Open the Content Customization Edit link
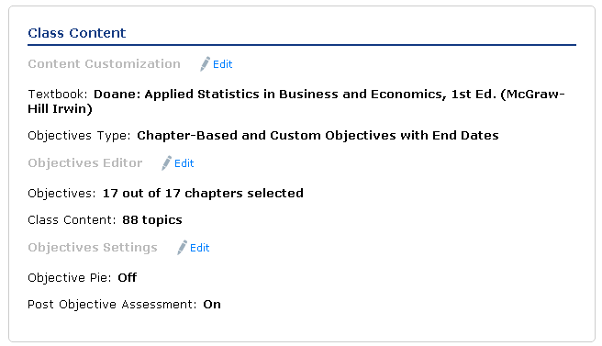 (223, 64)
